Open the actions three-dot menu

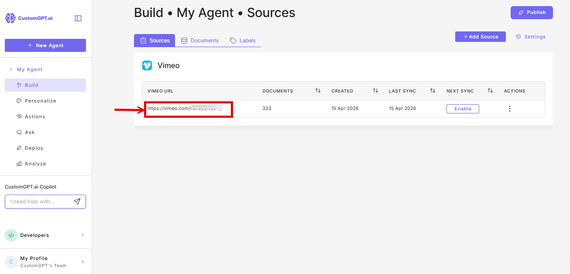tap(509, 108)
